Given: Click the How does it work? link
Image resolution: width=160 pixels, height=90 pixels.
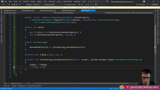Looking at the screenshot, I should 79,7.
